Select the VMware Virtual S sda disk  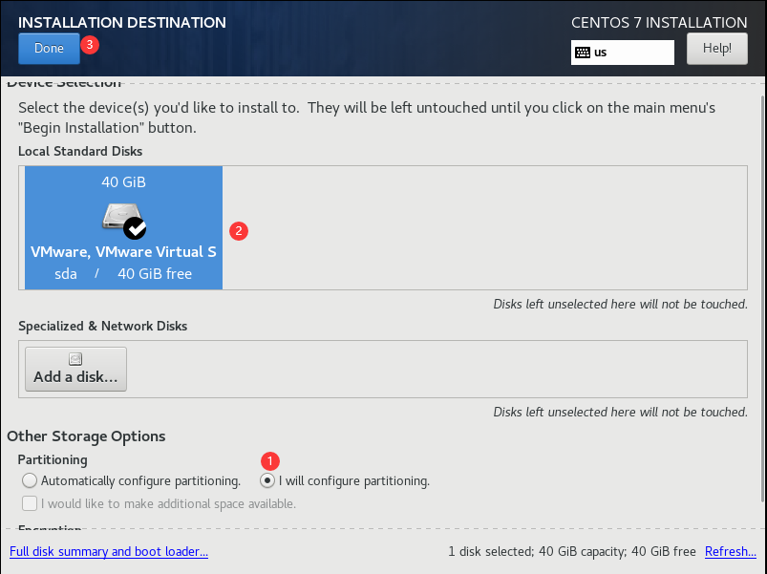(x=124, y=228)
